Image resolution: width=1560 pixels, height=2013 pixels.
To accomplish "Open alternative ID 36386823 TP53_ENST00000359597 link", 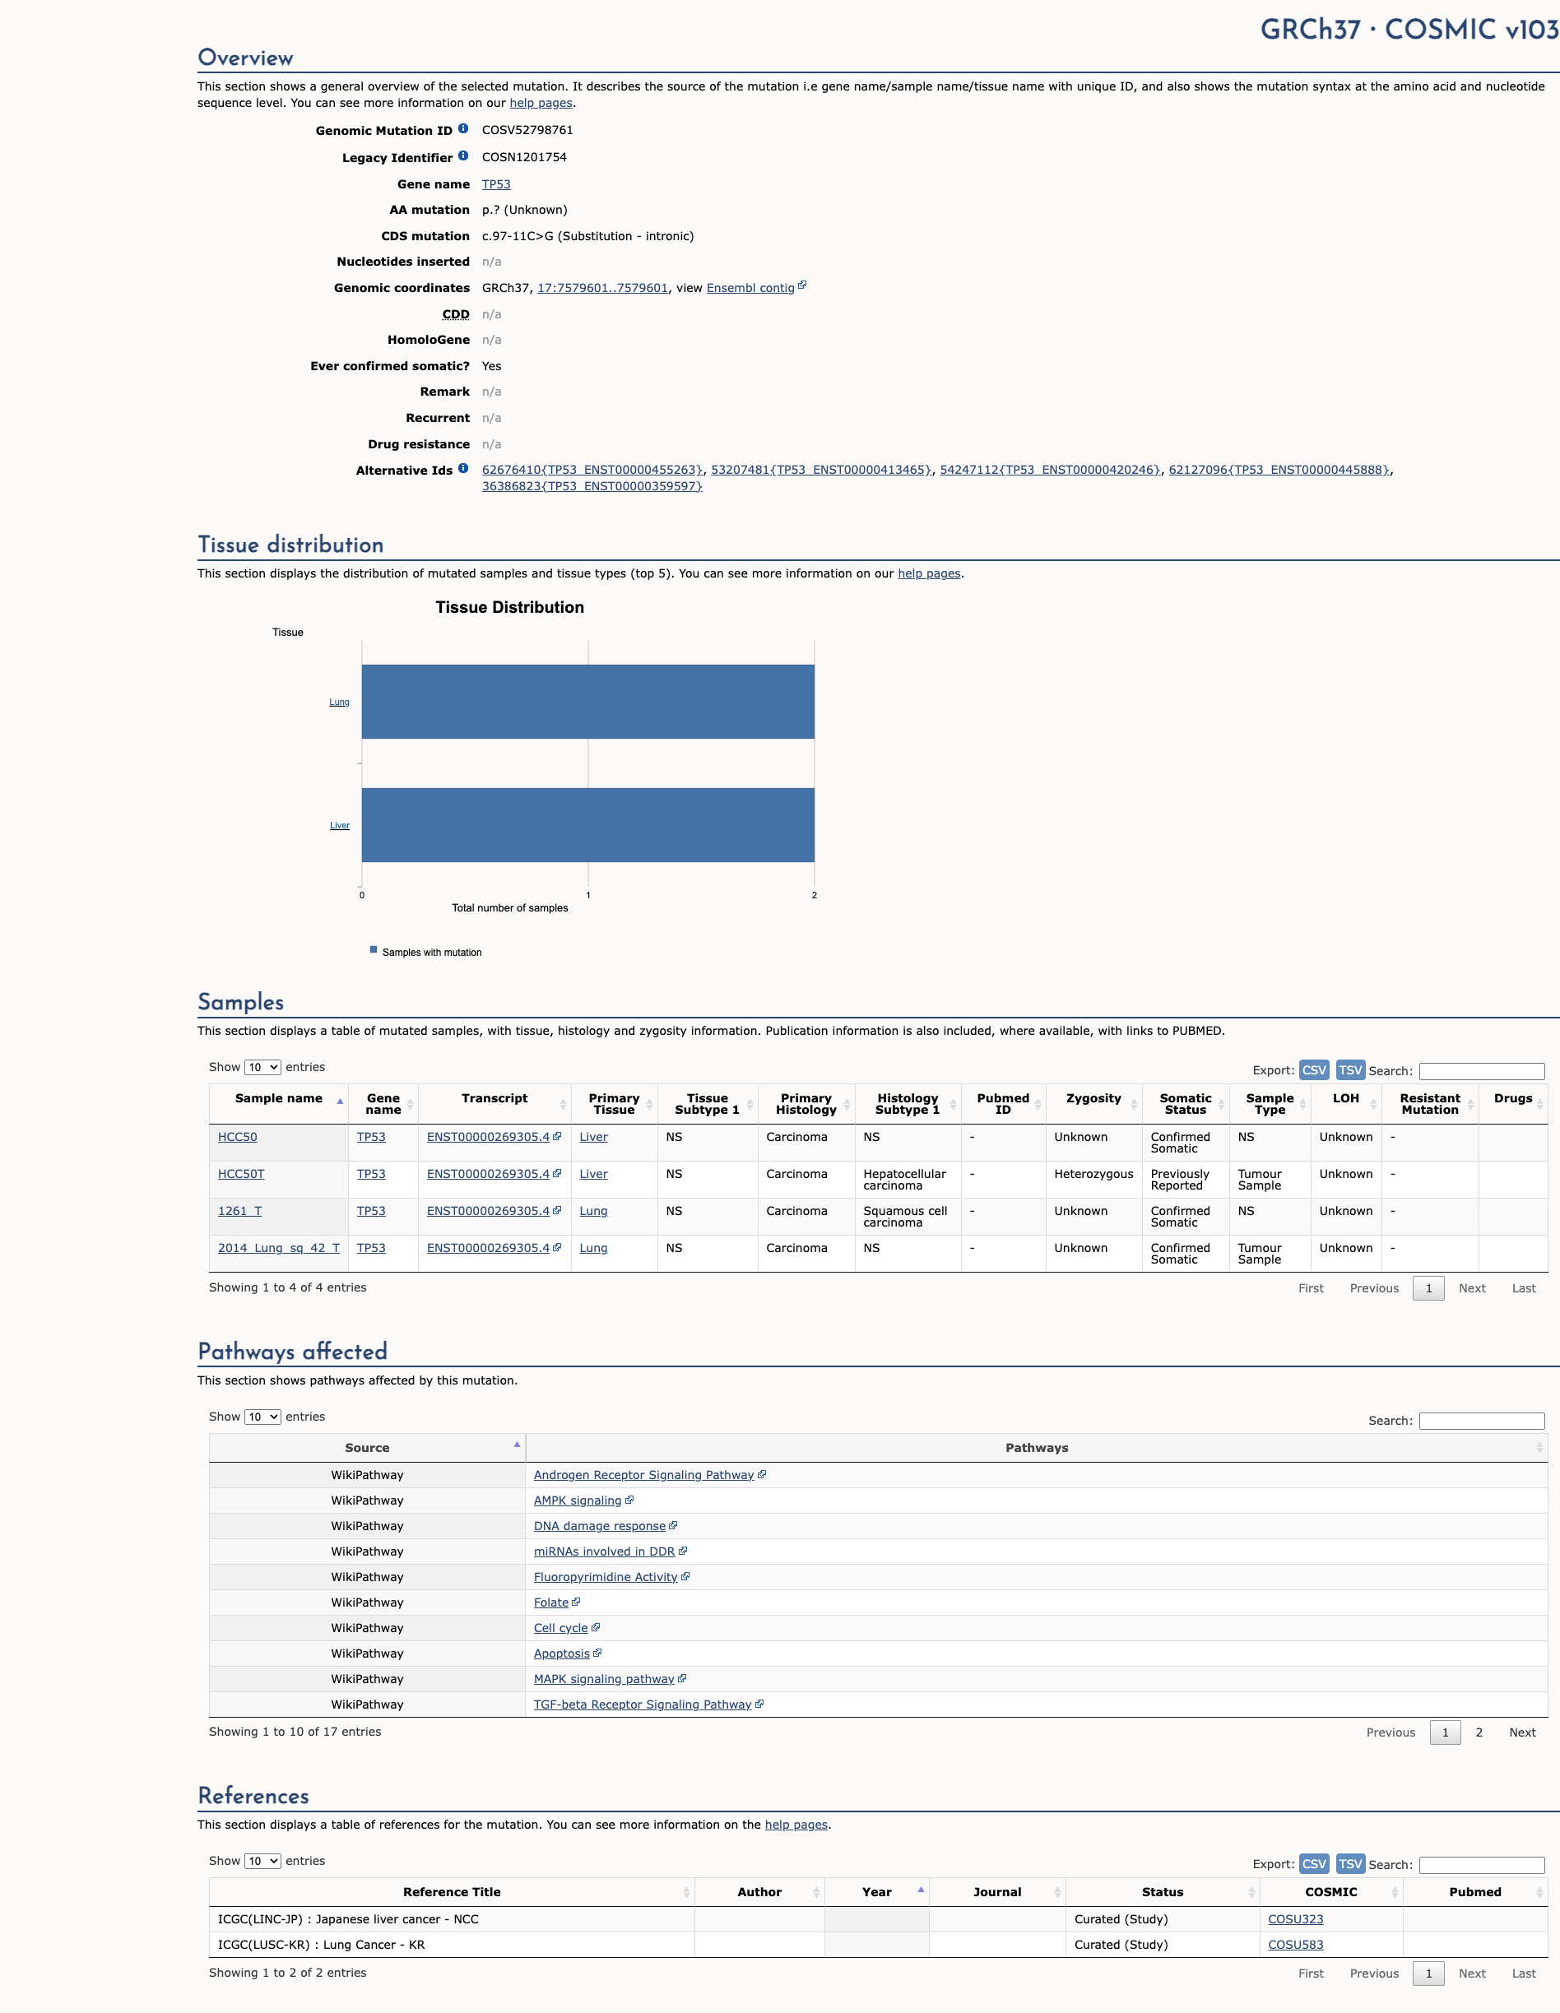I will point(592,487).
